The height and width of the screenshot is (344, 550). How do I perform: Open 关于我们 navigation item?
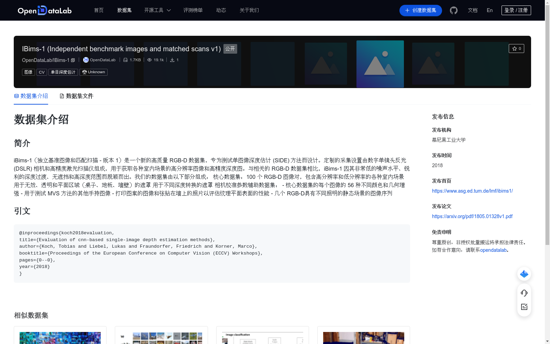(x=249, y=10)
